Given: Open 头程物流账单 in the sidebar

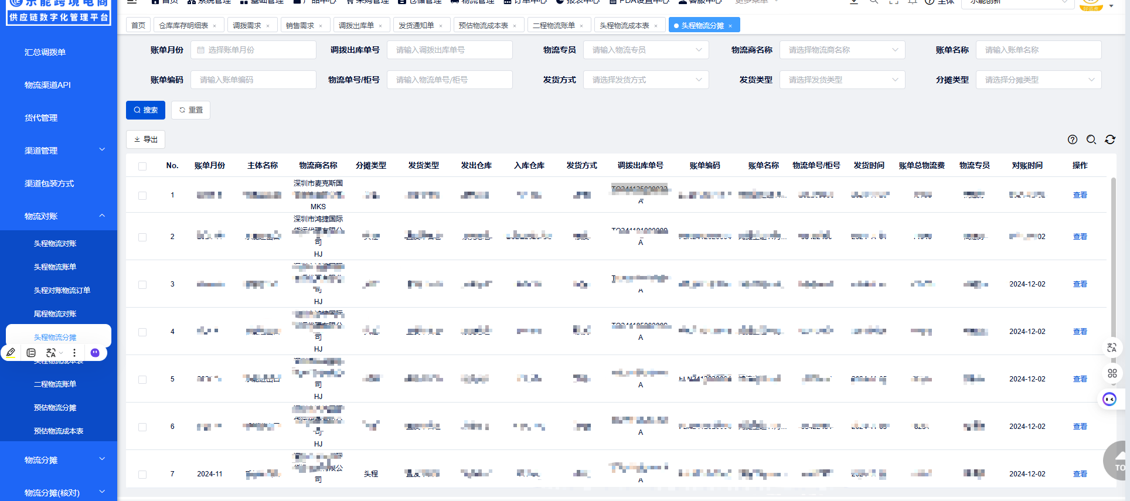Looking at the screenshot, I should tap(55, 267).
